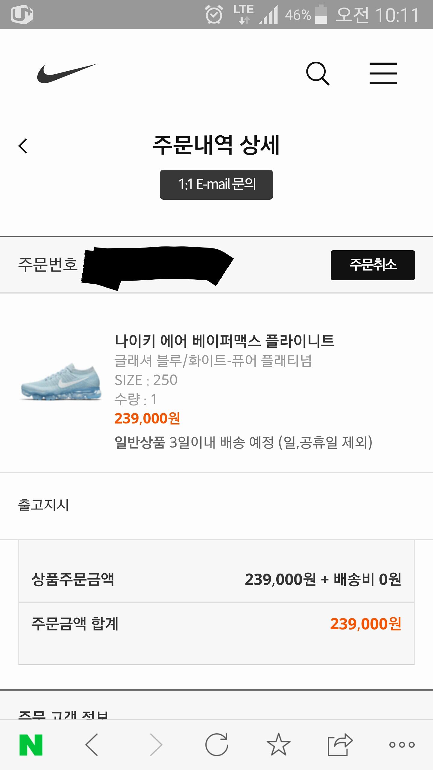Image resolution: width=433 pixels, height=770 pixels.
Task: Tap the orange 239,000원 product price
Action: 147,418
